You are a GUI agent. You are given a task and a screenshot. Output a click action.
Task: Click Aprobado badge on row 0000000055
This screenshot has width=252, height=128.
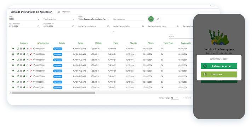coord(58,49)
